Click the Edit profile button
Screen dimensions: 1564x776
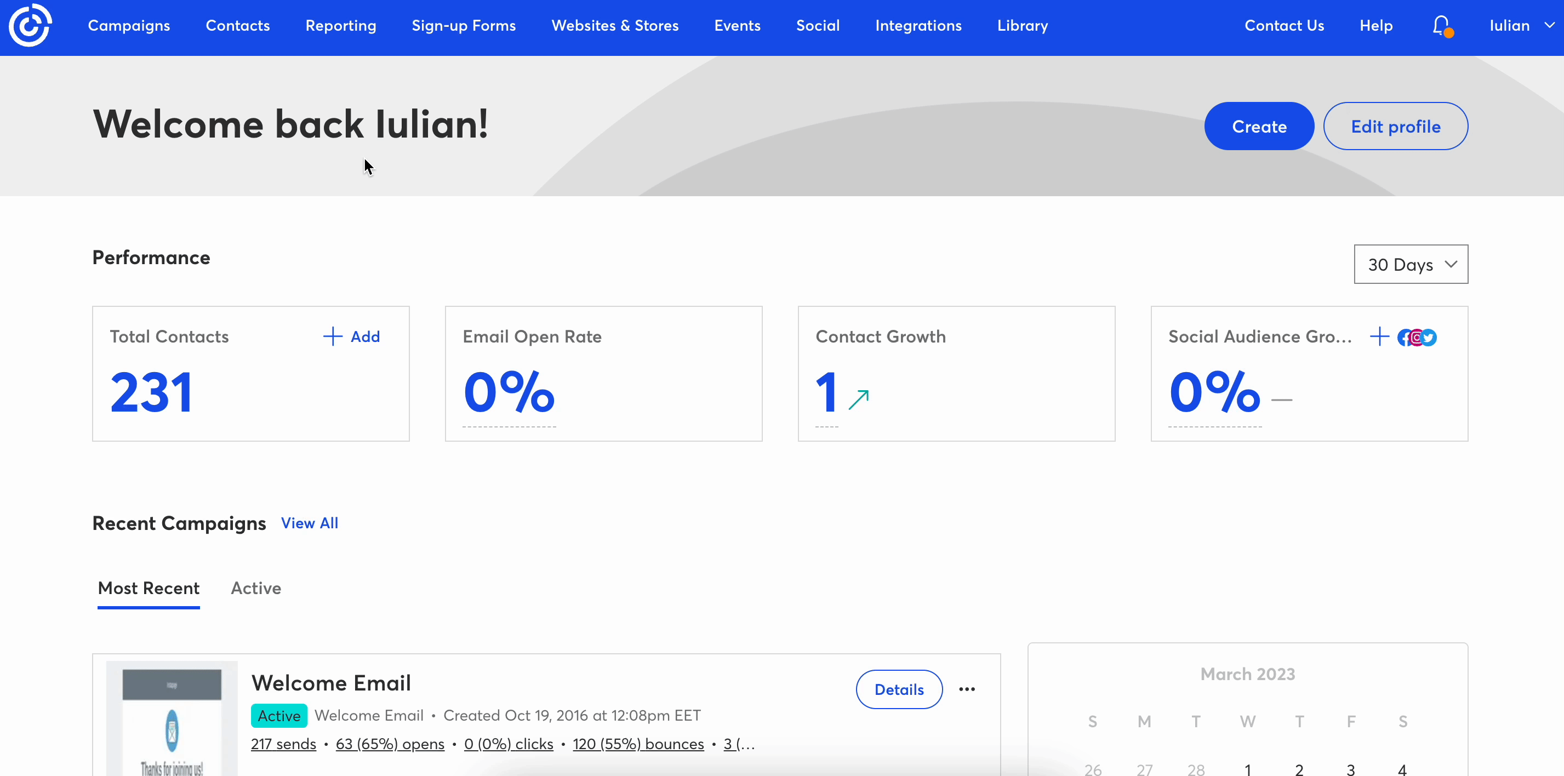pyautogui.click(x=1395, y=126)
